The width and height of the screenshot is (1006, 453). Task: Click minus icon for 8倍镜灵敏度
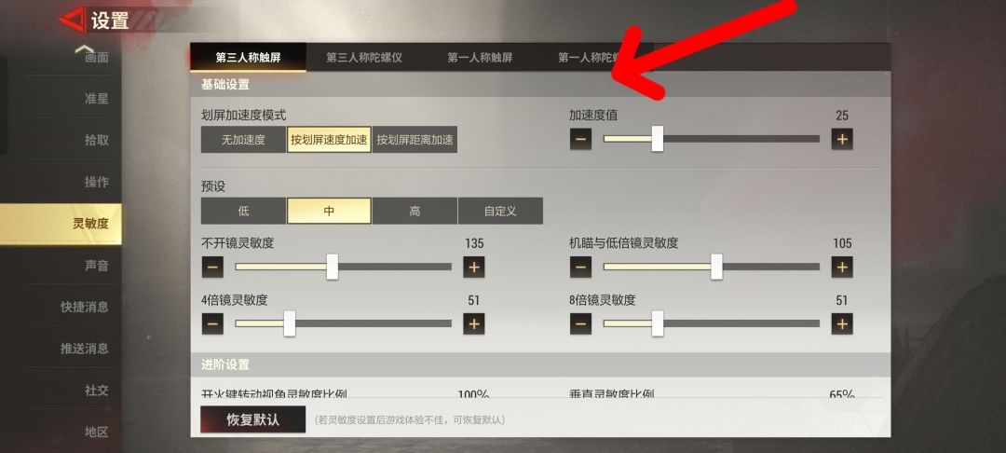(580, 324)
